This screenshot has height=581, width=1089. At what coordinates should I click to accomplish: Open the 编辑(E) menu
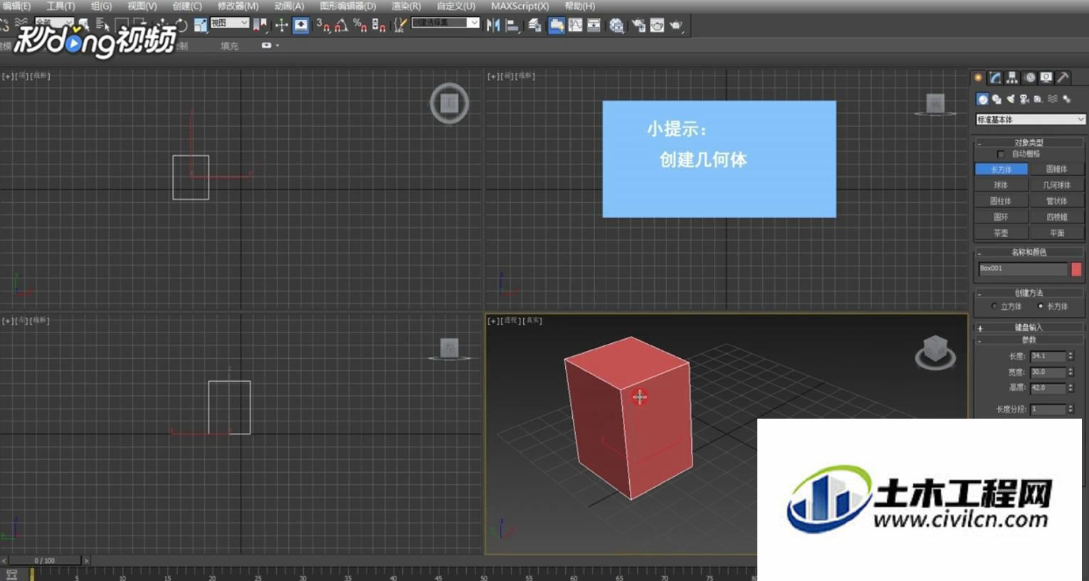point(16,6)
